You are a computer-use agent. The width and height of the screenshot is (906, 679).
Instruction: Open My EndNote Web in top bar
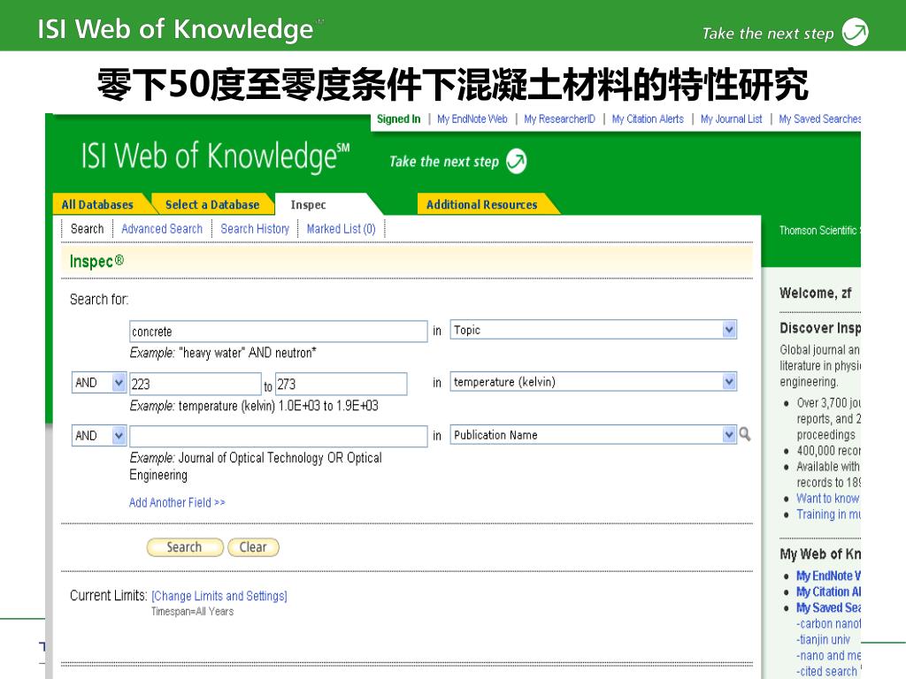(x=472, y=119)
